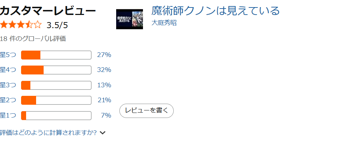Click the 7% one-star percentage
Viewport: 356px width, 145px height.
tap(106, 115)
